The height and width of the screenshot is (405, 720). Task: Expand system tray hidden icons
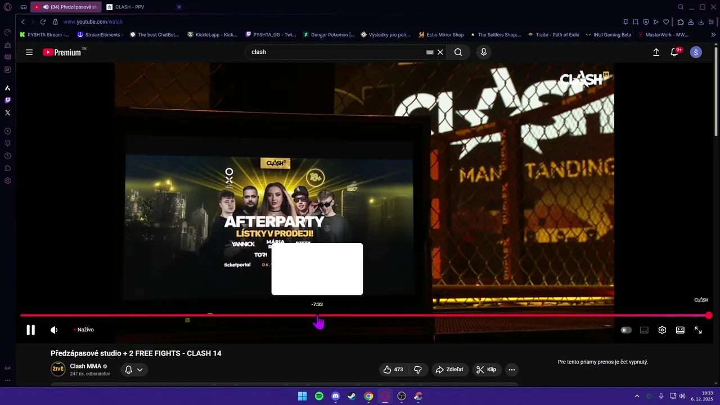click(x=637, y=396)
